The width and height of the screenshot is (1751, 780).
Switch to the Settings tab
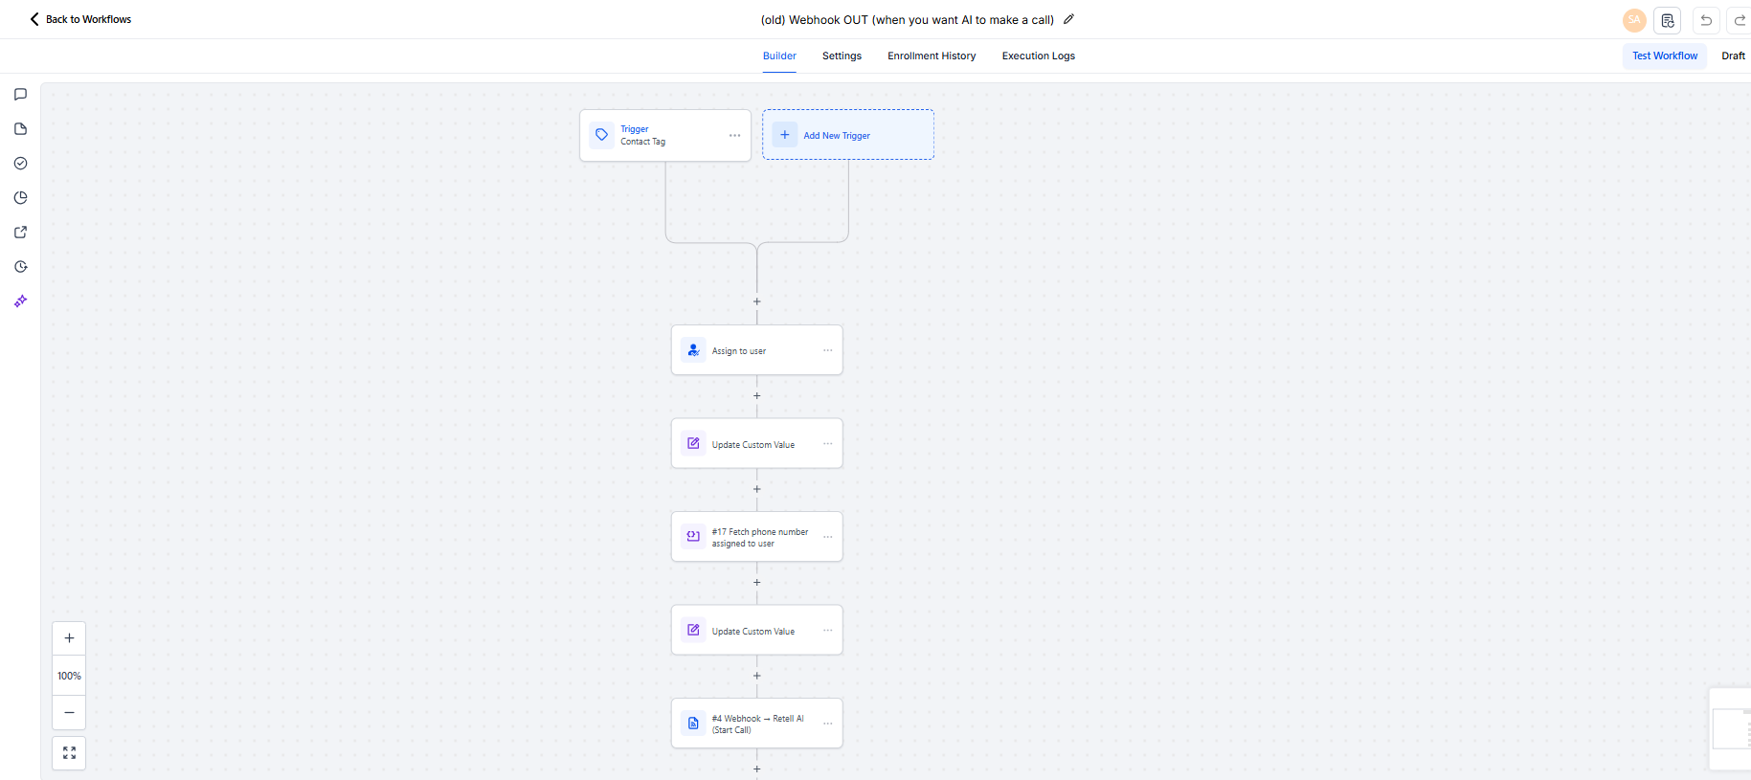click(842, 56)
